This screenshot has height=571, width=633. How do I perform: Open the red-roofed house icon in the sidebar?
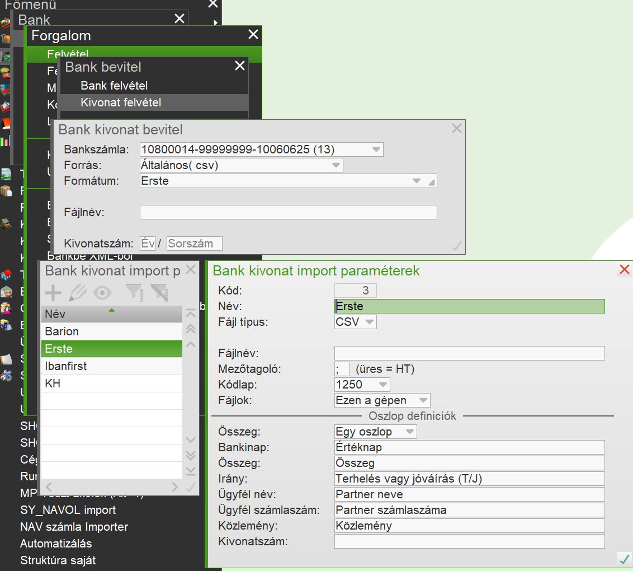(6, 275)
